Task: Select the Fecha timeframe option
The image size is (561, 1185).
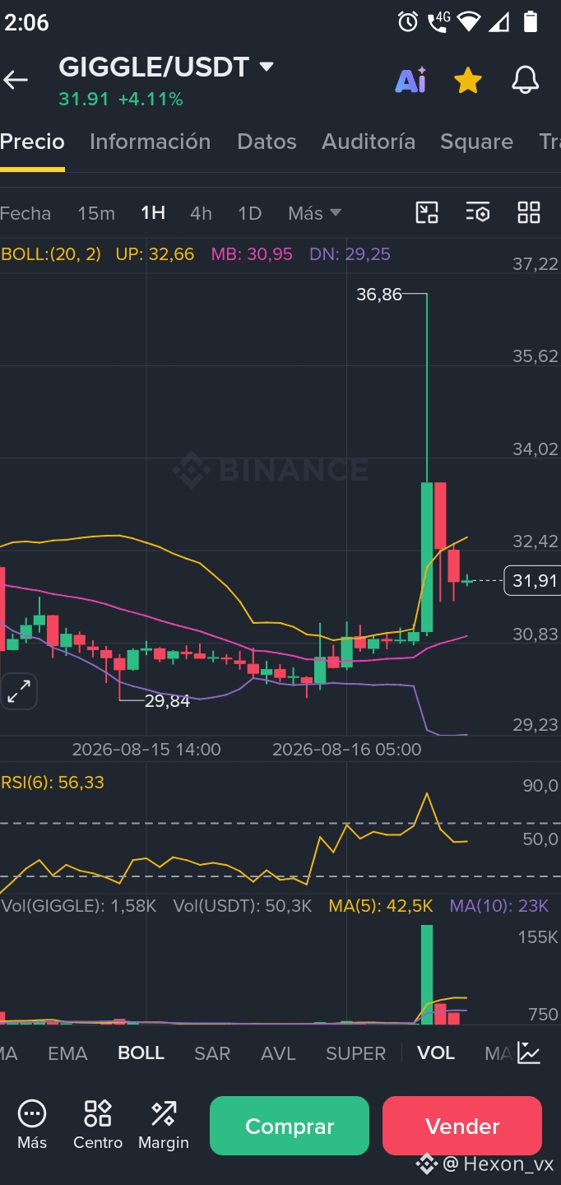Action: (25, 213)
